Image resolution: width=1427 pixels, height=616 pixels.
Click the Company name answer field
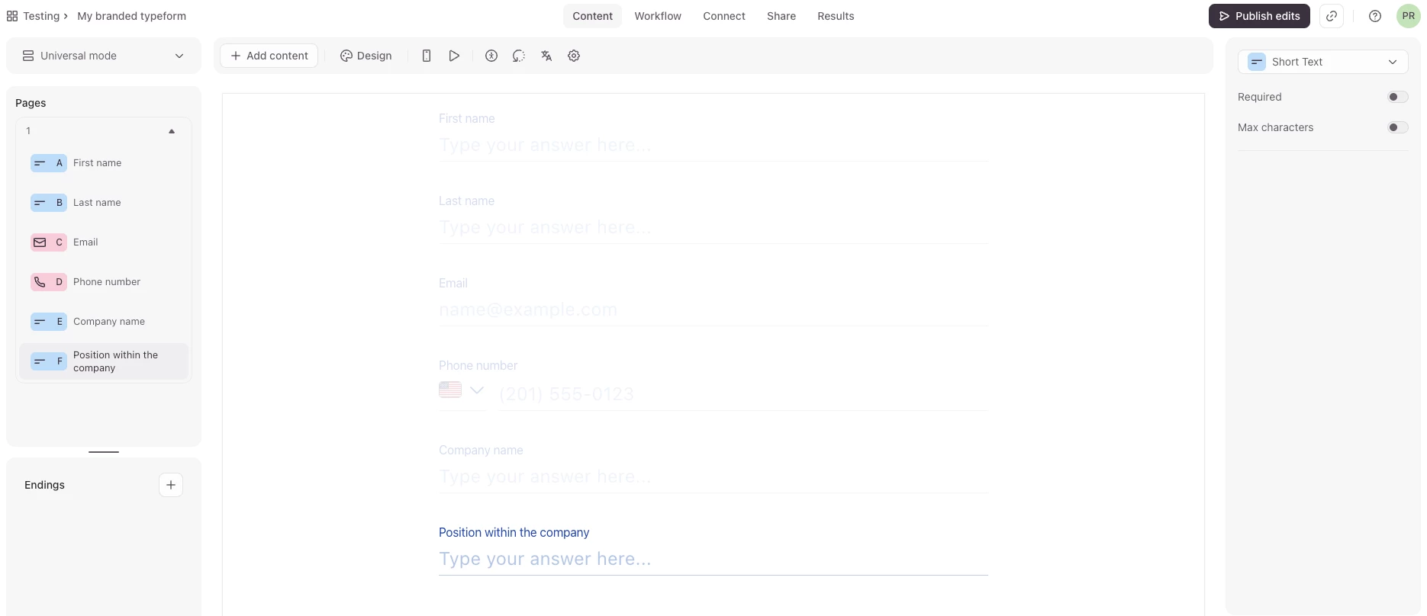pyautogui.click(x=713, y=477)
